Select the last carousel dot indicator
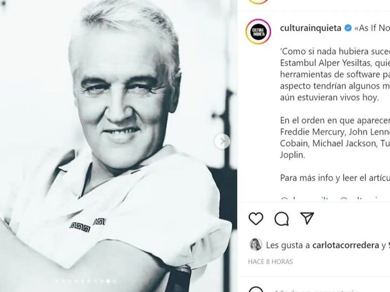390x292 pixels. point(114,281)
